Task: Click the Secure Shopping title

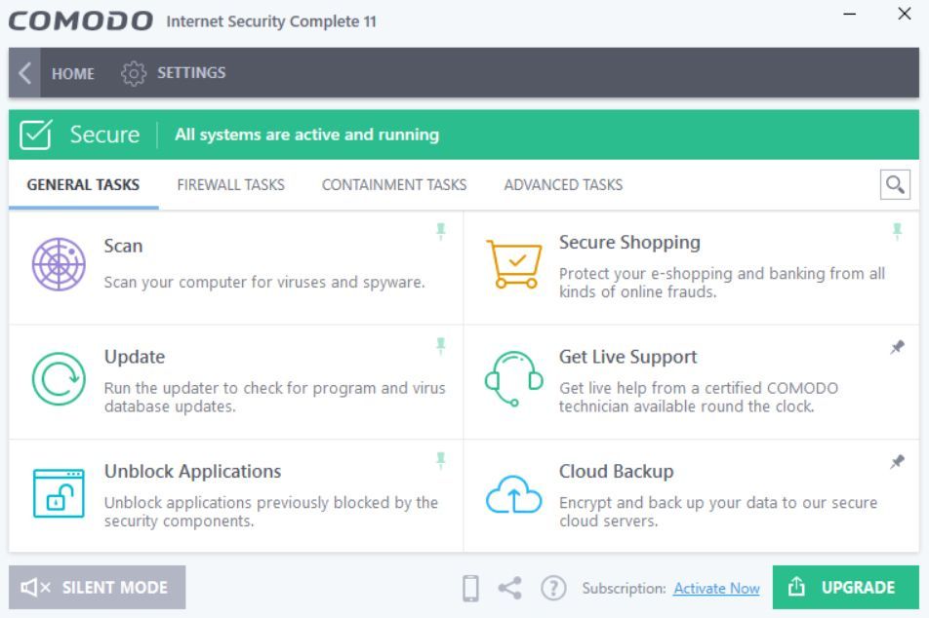Action: coord(629,242)
